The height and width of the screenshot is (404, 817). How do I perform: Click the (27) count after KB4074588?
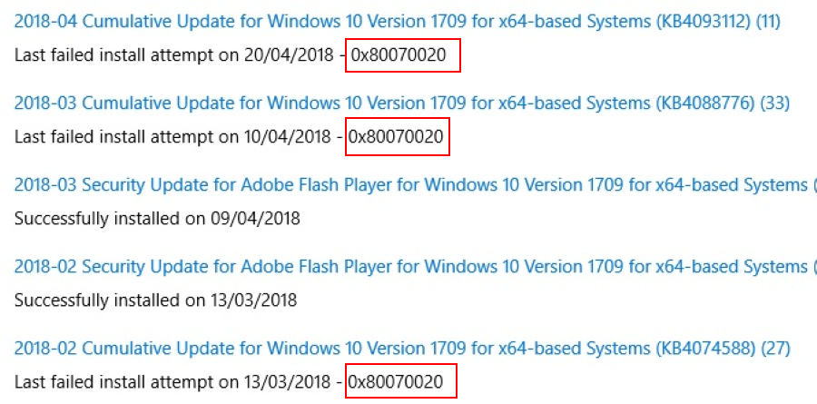(774, 349)
